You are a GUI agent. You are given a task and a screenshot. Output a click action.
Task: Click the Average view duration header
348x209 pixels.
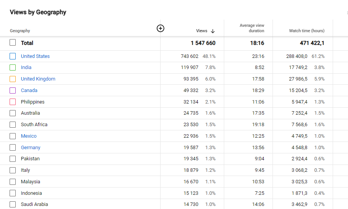tap(252, 28)
